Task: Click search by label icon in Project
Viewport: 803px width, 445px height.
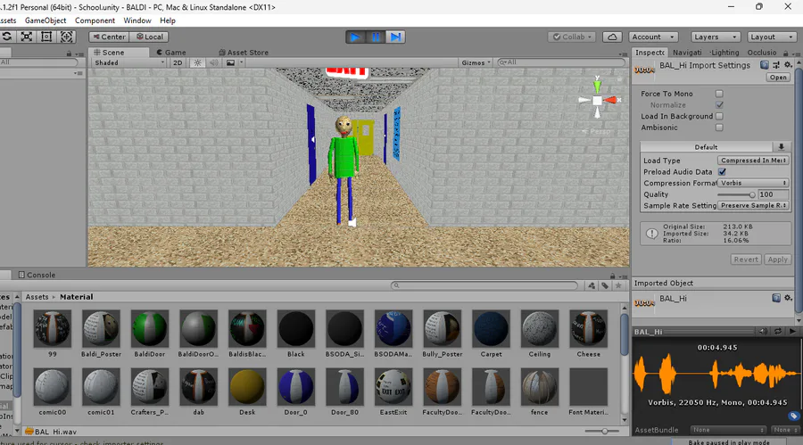Action: (x=605, y=285)
